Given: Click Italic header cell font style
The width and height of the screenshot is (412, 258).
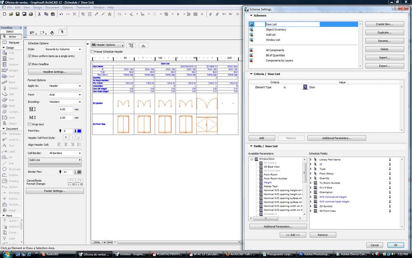Looking at the screenshot, I should click(x=72, y=137).
